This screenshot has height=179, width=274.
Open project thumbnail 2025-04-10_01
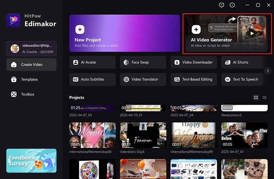[143, 108]
